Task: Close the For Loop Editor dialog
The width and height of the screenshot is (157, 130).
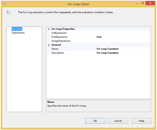Action: pos(149,4)
